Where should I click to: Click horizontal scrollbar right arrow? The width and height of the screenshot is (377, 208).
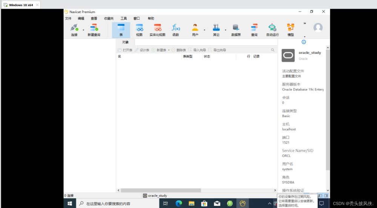275,190
